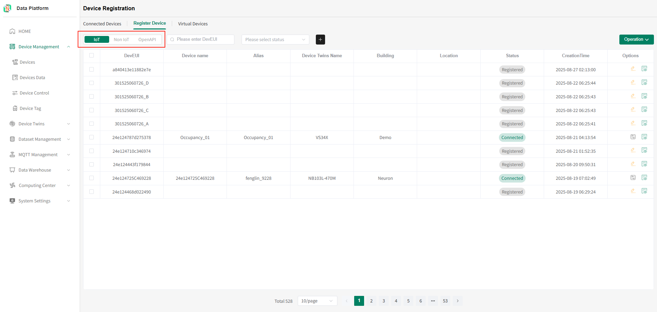Open the Device Control sidebar item

tap(34, 93)
